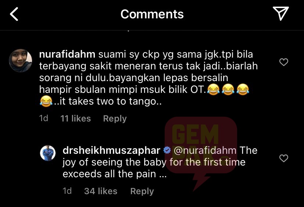Open nurafidahm's profile picture
The height and width of the screenshot is (207, 304).
(x=21, y=61)
